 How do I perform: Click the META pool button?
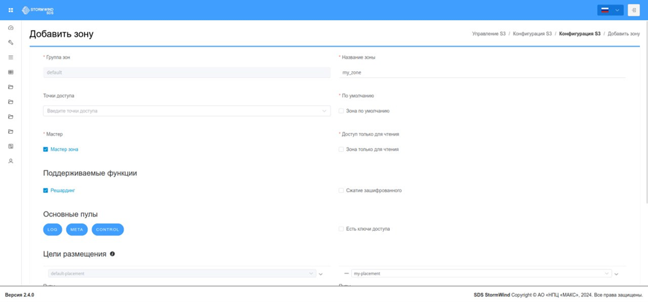click(x=77, y=229)
